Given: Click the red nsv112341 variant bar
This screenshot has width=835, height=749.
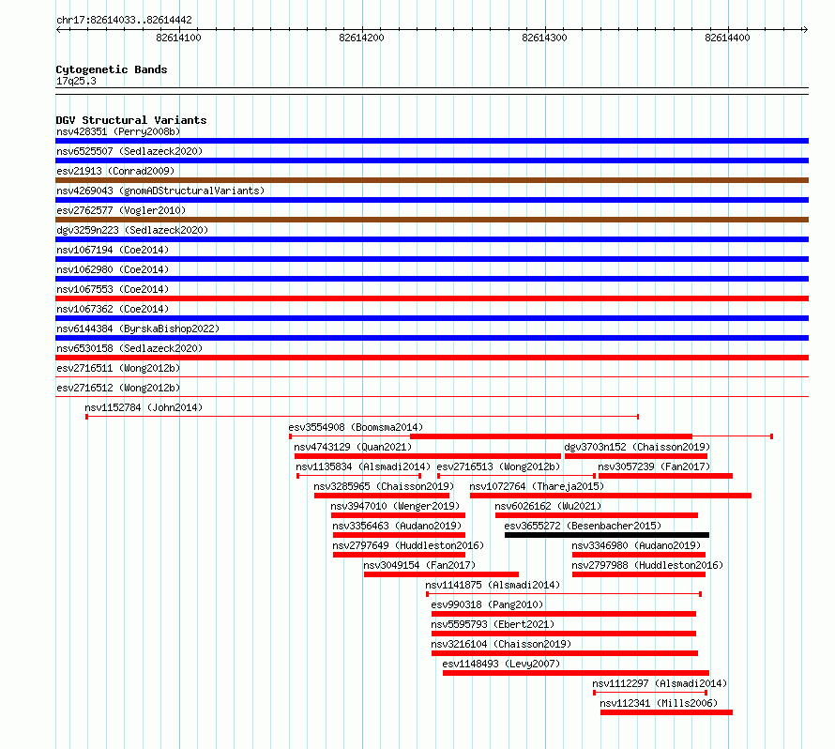Looking at the screenshot, I should [667, 712].
